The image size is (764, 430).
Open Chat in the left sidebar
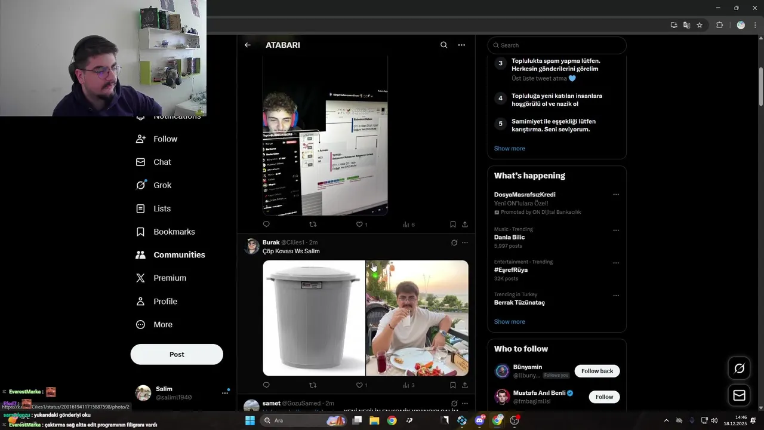[154, 162]
